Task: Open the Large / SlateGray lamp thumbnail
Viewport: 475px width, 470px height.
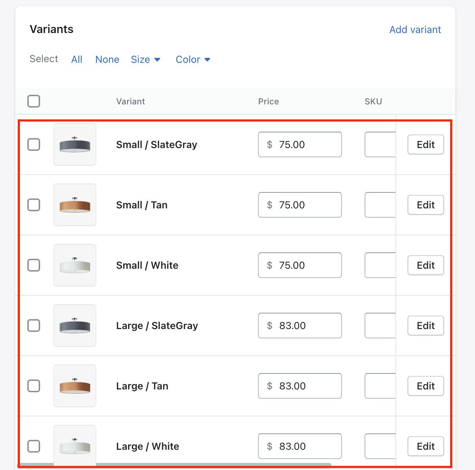Action: coord(75,326)
